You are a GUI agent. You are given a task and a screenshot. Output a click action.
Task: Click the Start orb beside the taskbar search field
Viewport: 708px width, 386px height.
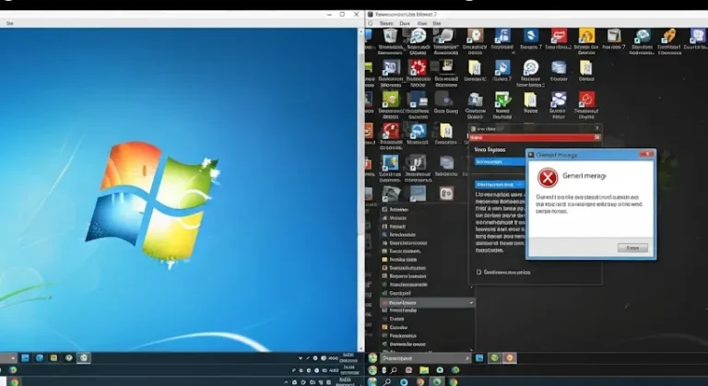coord(372,358)
